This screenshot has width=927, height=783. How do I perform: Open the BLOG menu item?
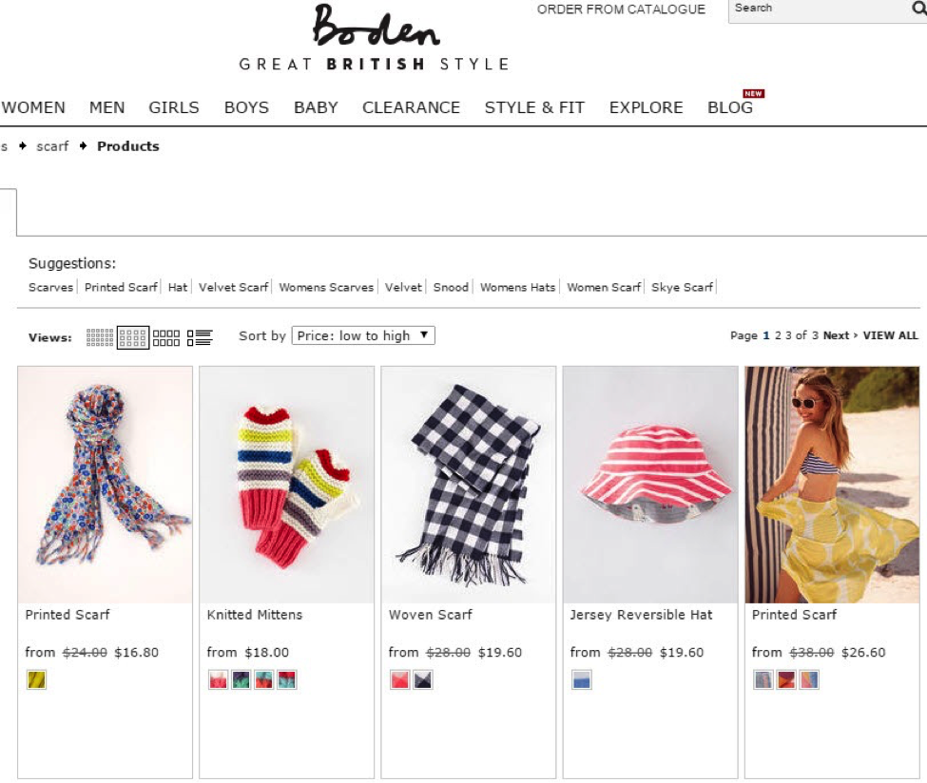coord(730,107)
